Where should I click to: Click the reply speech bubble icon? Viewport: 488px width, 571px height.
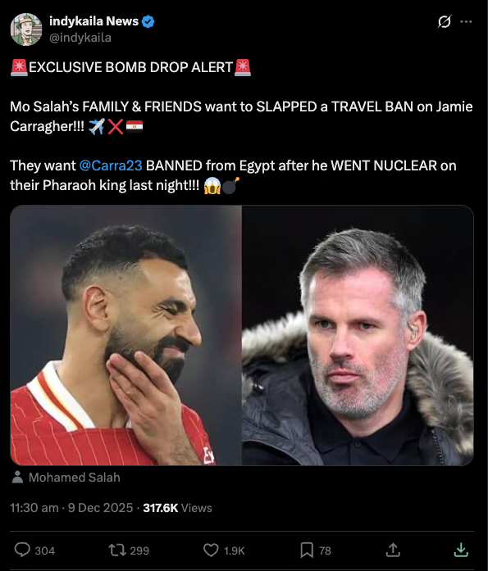(22, 550)
